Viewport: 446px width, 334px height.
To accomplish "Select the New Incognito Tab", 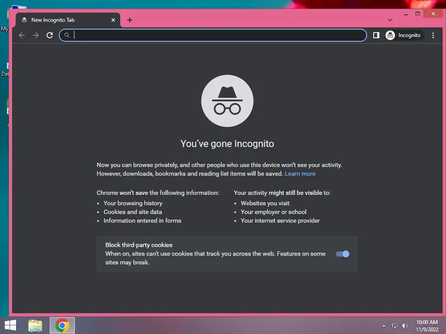I will (68, 20).
